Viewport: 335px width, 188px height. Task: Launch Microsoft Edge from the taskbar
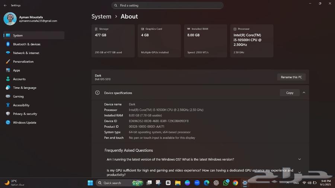point(207,183)
